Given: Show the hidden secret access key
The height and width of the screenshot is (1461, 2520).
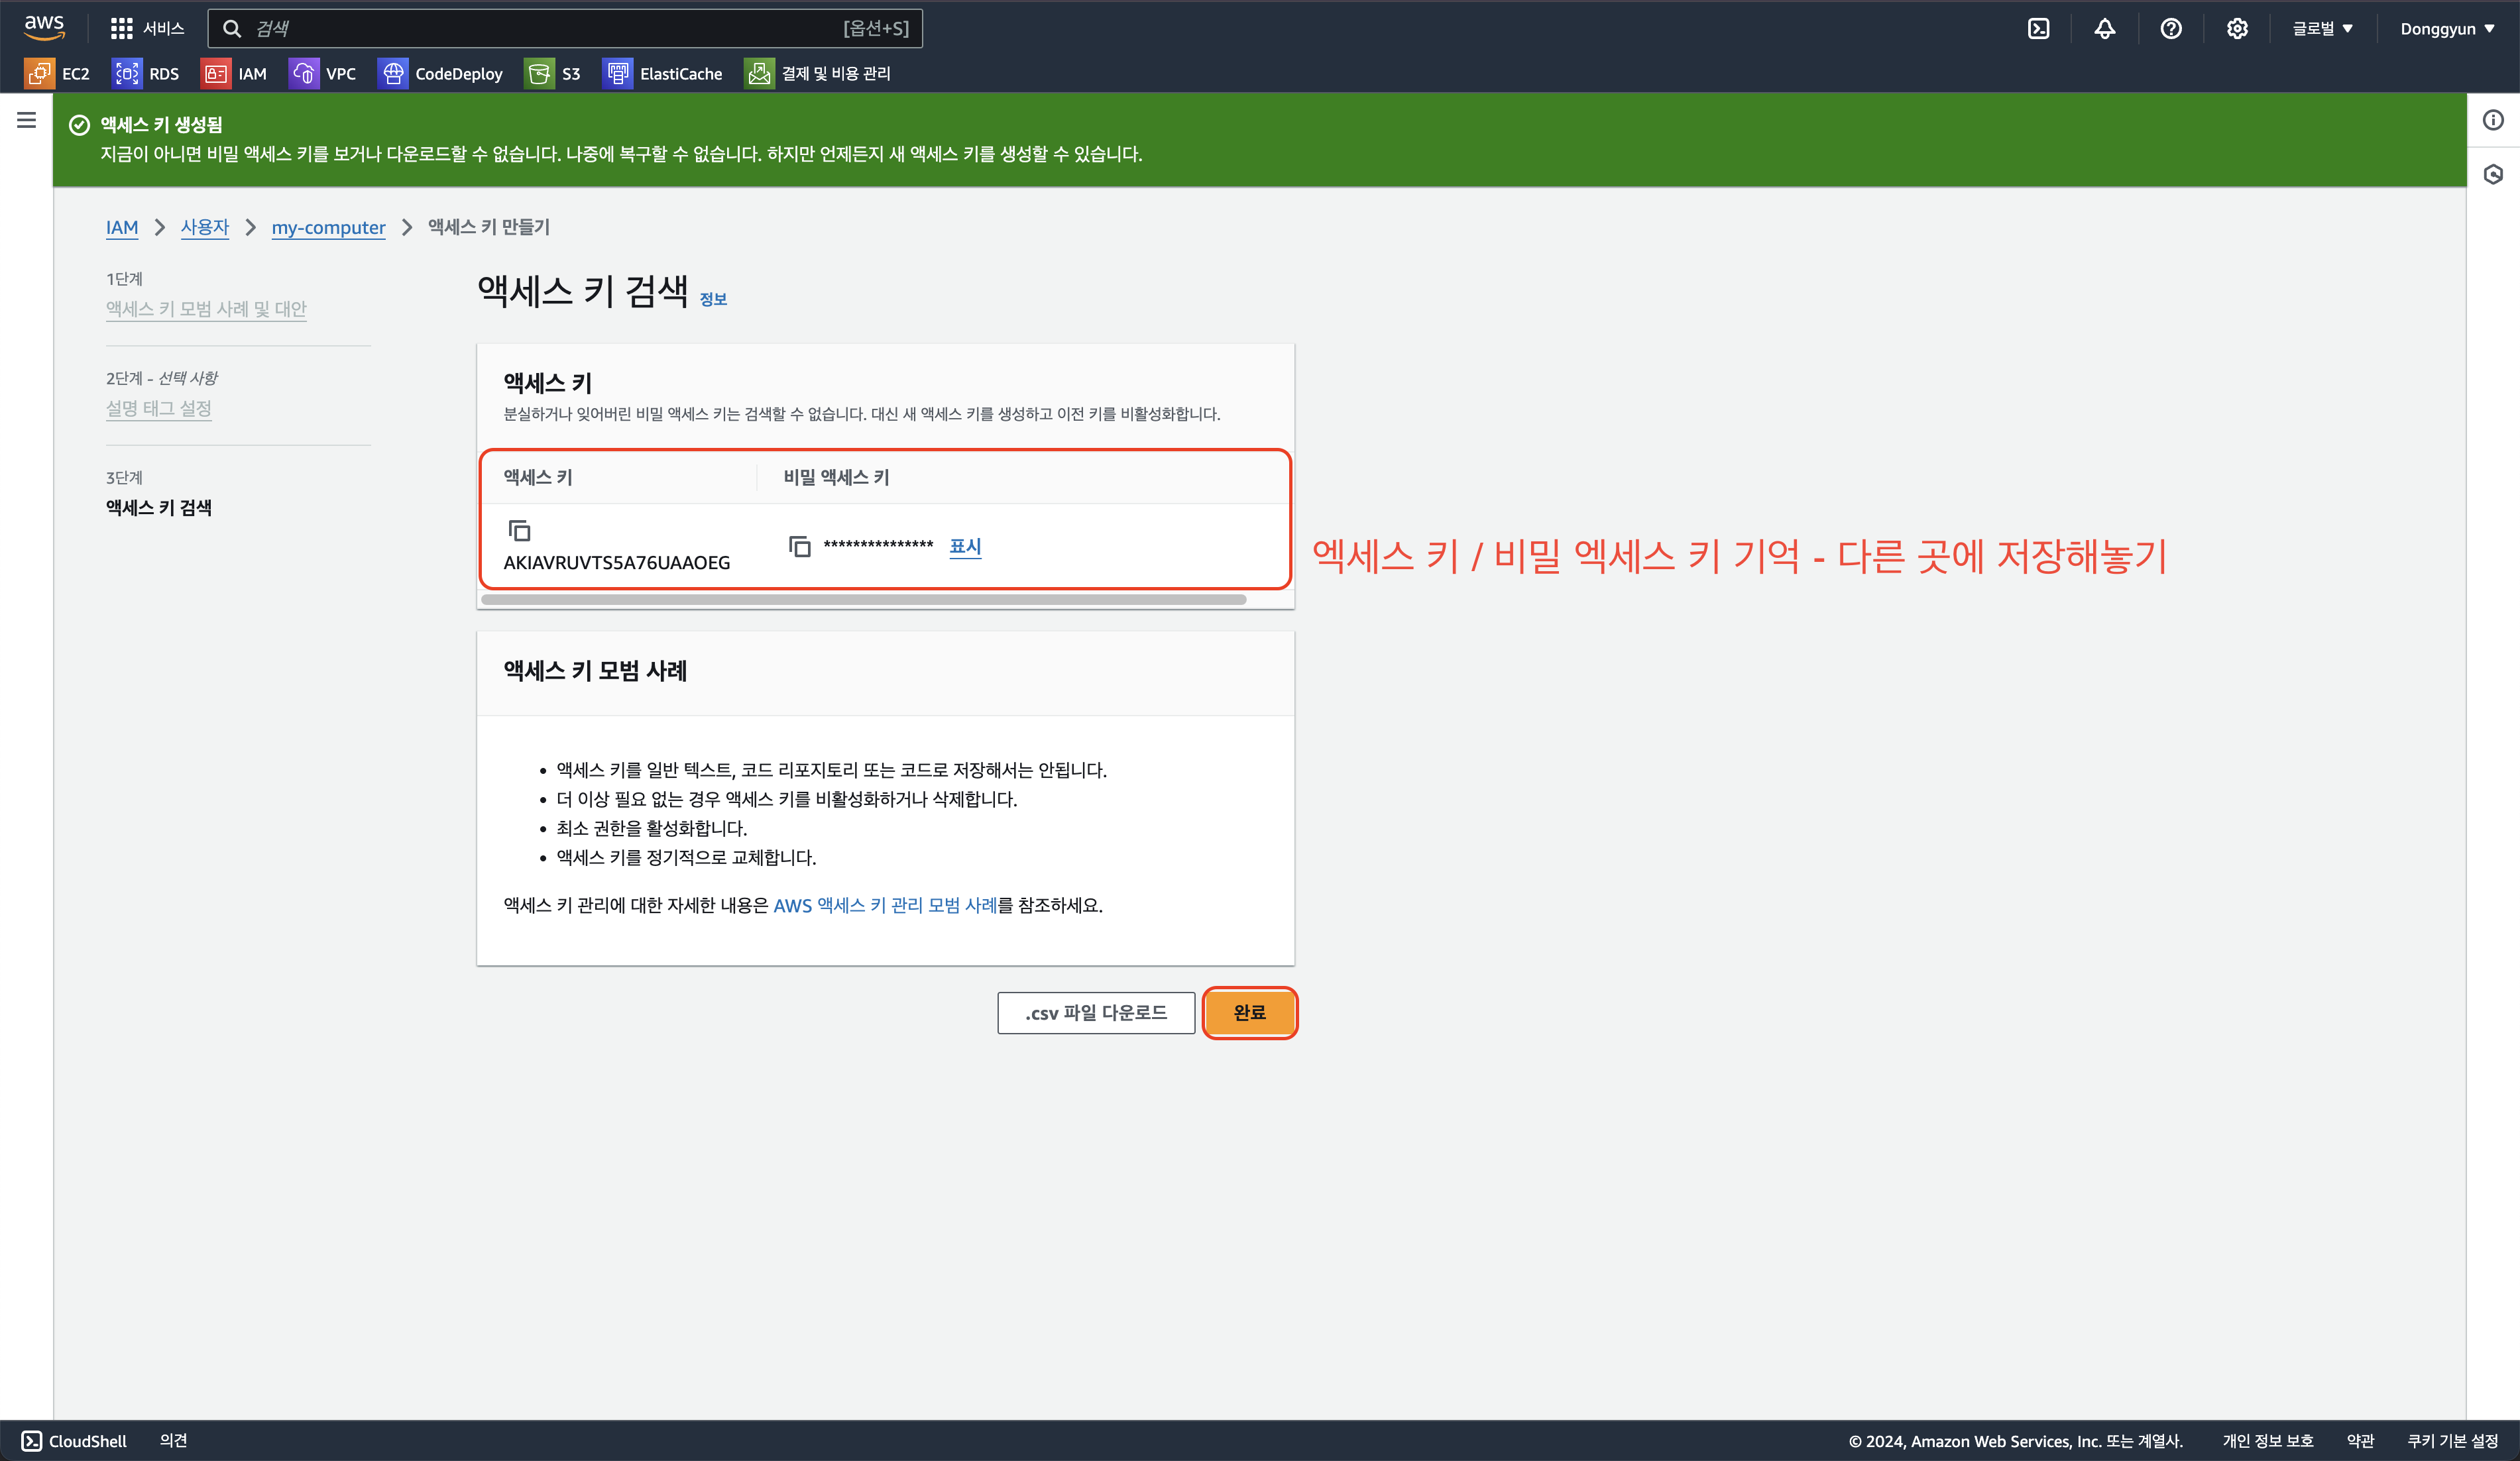Looking at the screenshot, I should tap(964, 546).
